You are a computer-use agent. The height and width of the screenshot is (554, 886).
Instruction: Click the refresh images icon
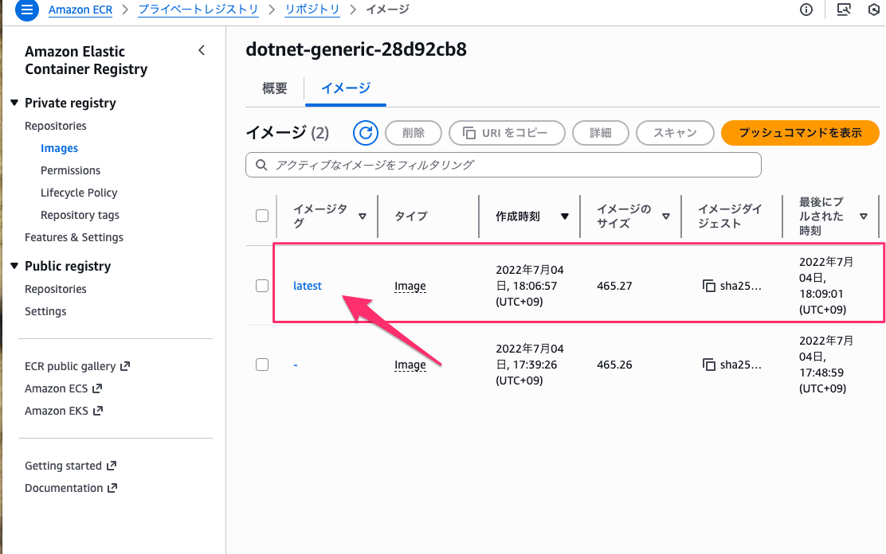[x=365, y=133]
